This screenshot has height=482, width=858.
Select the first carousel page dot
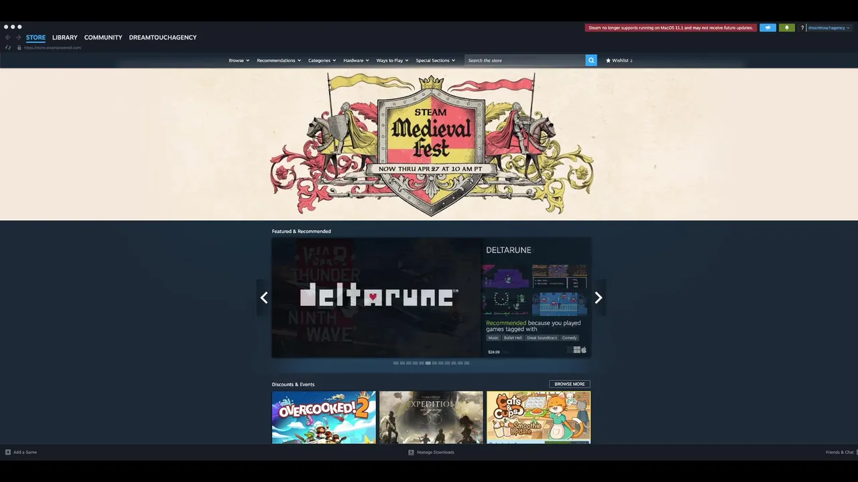(x=395, y=363)
